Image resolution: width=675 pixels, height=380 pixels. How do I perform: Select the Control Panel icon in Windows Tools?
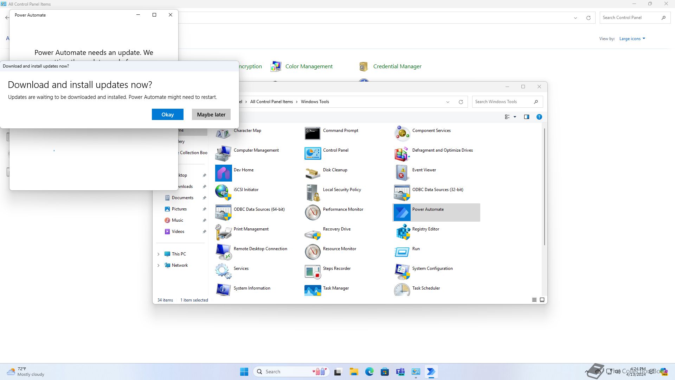point(313,153)
